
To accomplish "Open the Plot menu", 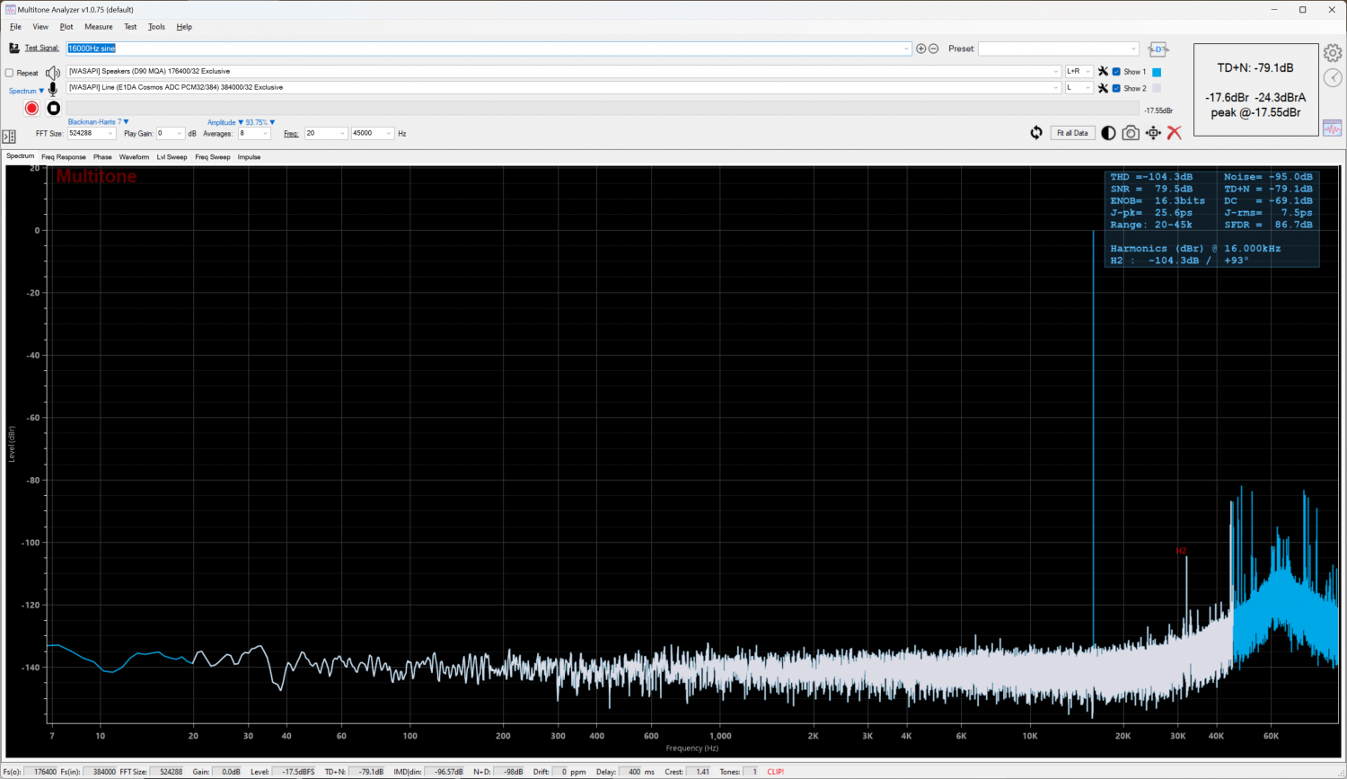I will click(x=66, y=27).
